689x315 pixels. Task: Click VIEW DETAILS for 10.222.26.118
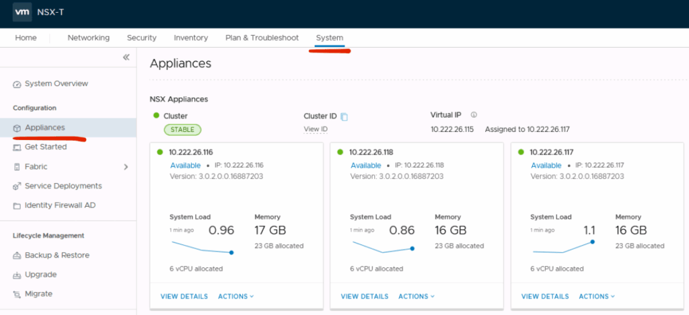365,297
